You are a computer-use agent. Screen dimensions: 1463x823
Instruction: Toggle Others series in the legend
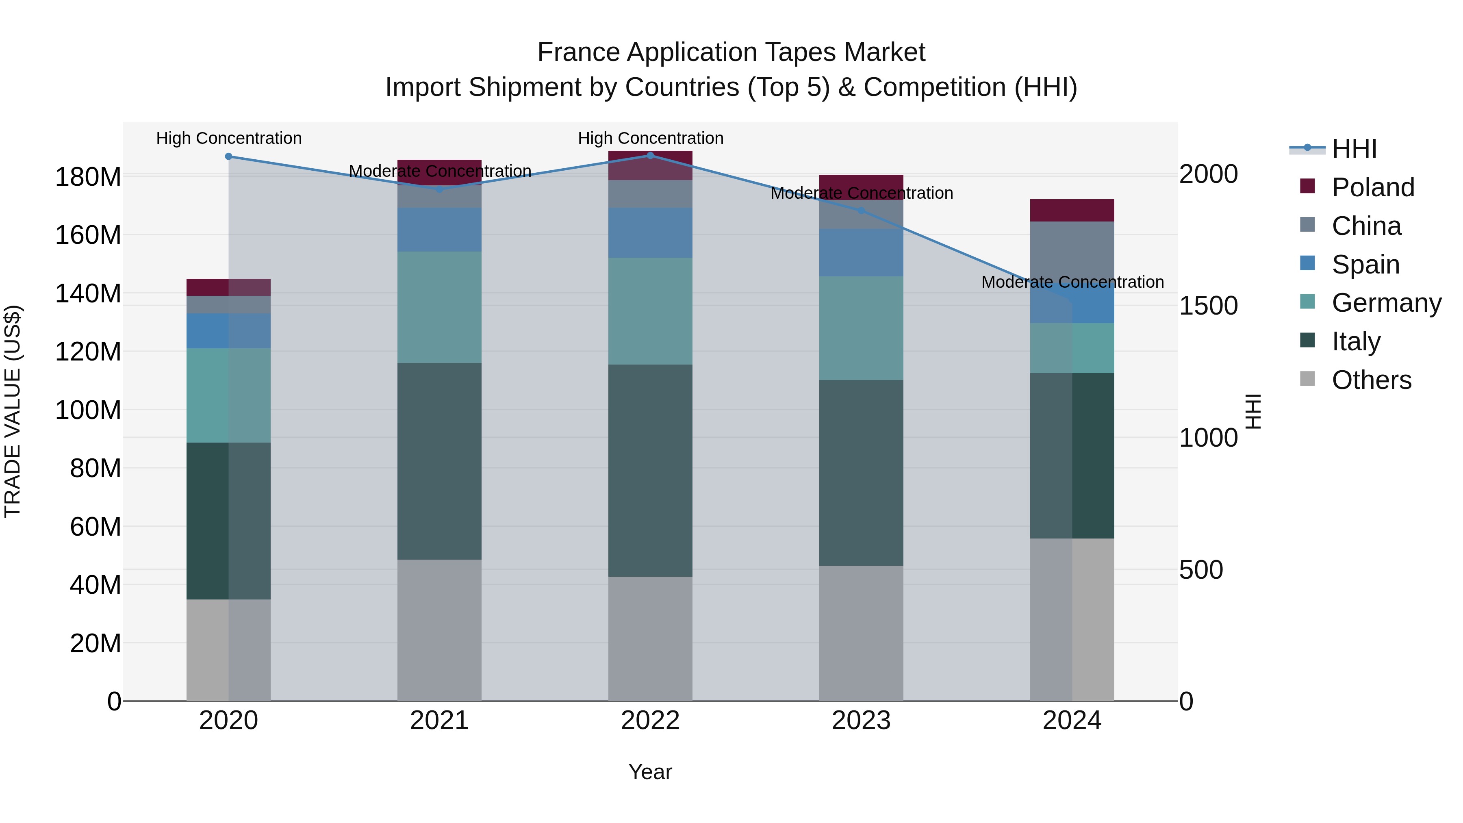tap(1356, 380)
